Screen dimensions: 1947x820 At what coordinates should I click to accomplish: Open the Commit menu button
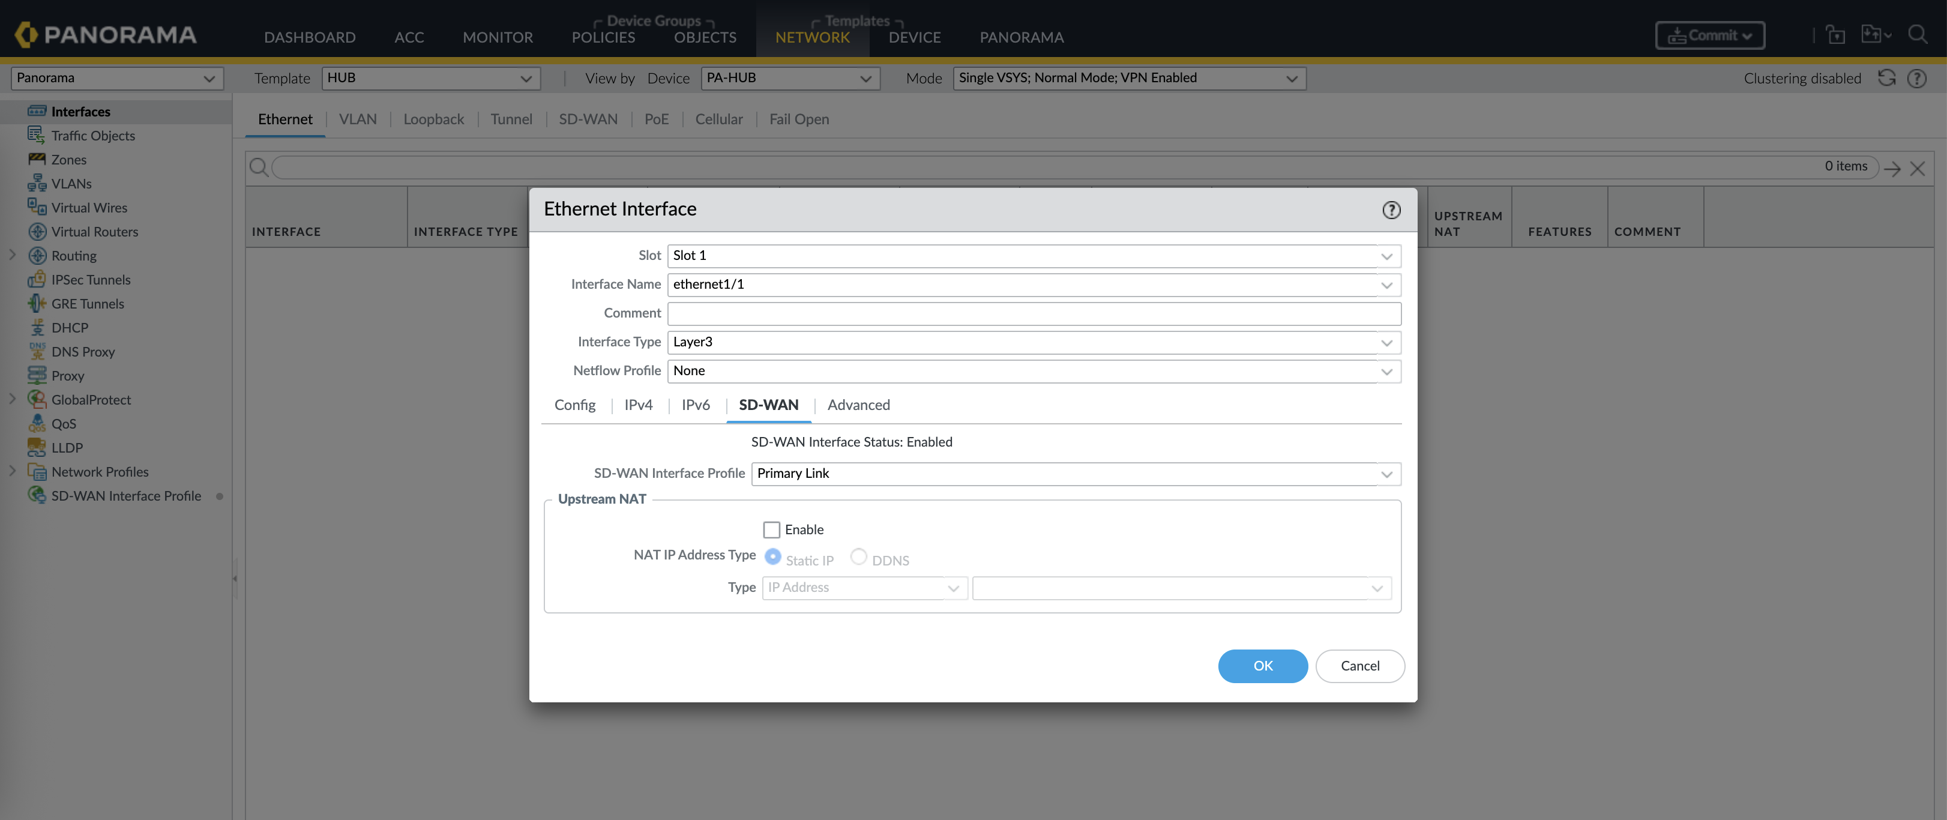[x=1710, y=35]
